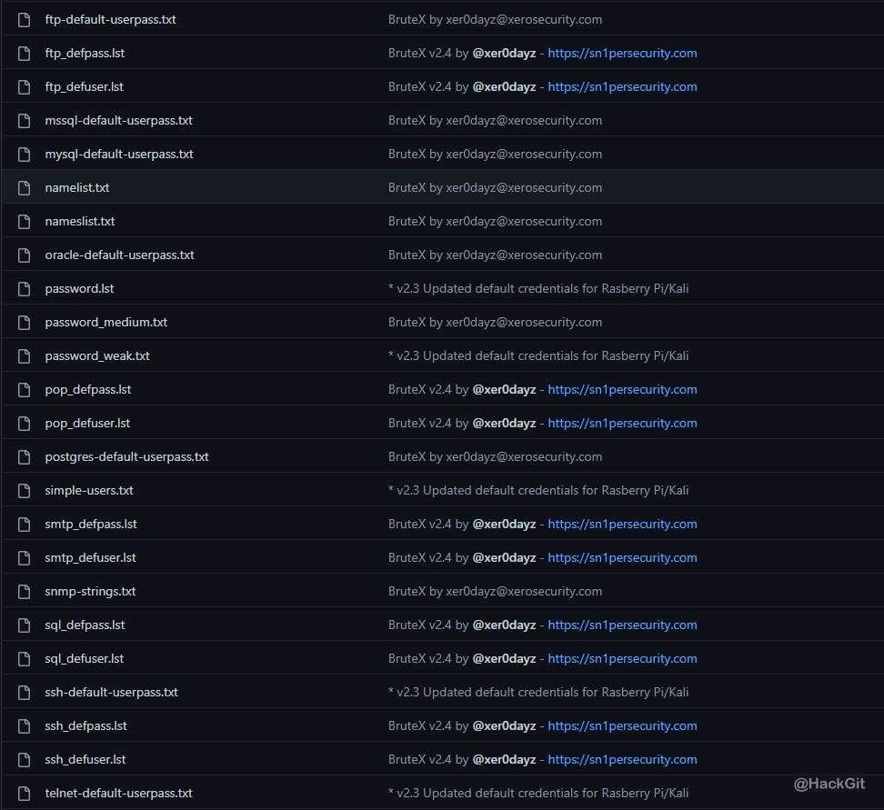
Task: Click file icon beside ssh_defuser.lst
Action: coord(25,760)
